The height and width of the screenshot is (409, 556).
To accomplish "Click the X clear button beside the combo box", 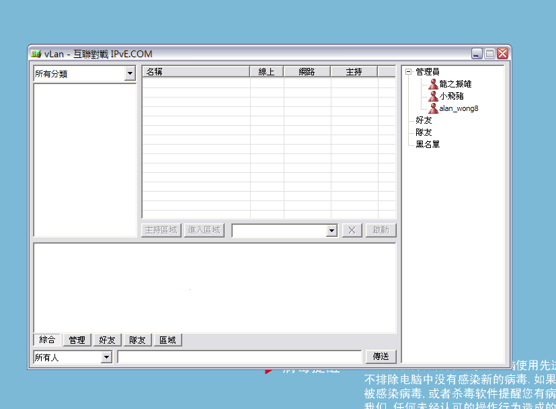I will coord(352,229).
